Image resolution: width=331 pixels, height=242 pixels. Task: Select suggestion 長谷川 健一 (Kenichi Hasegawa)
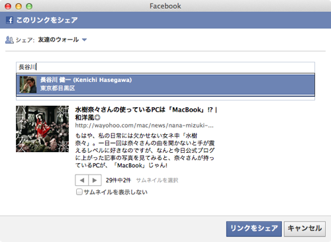click(165, 85)
